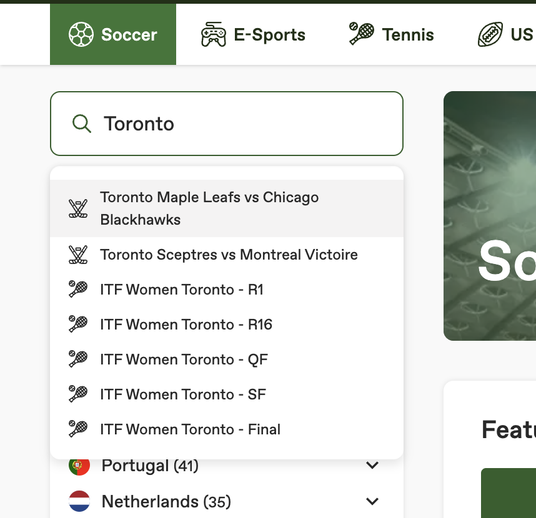Expand the Portugal leagues chevron

point(372,466)
